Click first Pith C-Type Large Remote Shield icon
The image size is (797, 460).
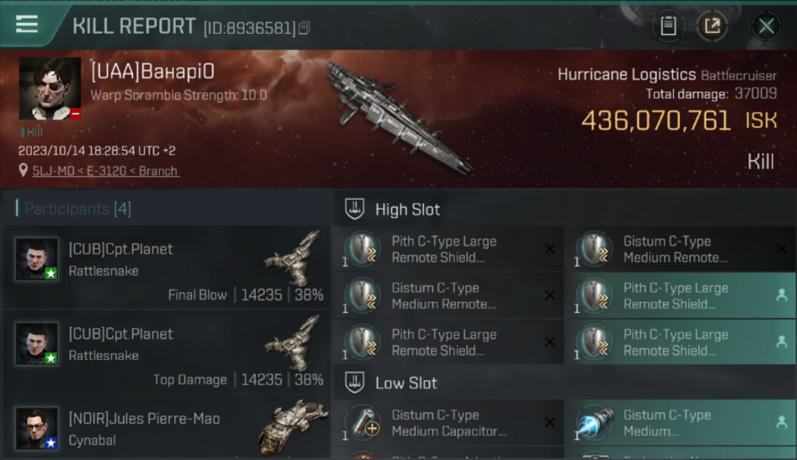point(363,248)
